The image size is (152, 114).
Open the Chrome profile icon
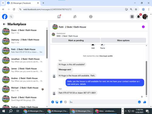point(143,9)
